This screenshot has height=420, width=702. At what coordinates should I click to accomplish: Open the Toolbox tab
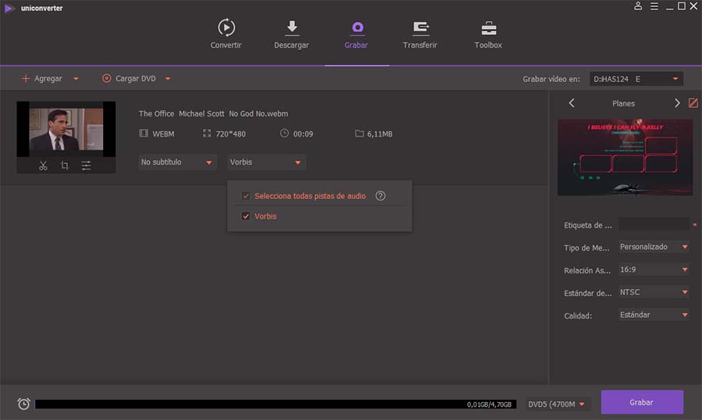click(488, 34)
